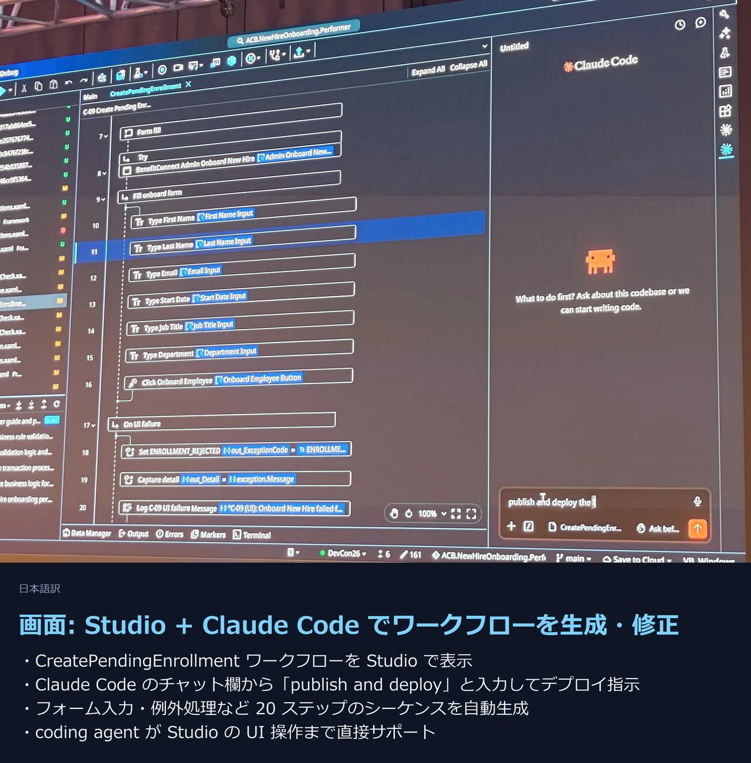Open the grid widgets panel icon
Viewport: 751px width, 763px height.
pyautogui.click(x=726, y=110)
